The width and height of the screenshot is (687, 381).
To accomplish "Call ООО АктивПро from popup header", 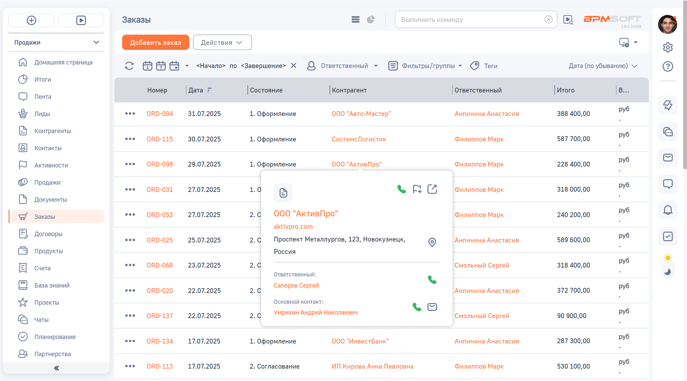I will [x=402, y=189].
